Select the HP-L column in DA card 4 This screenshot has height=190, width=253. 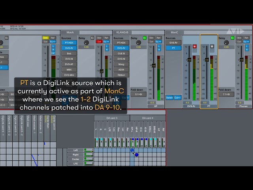[x=132, y=129]
